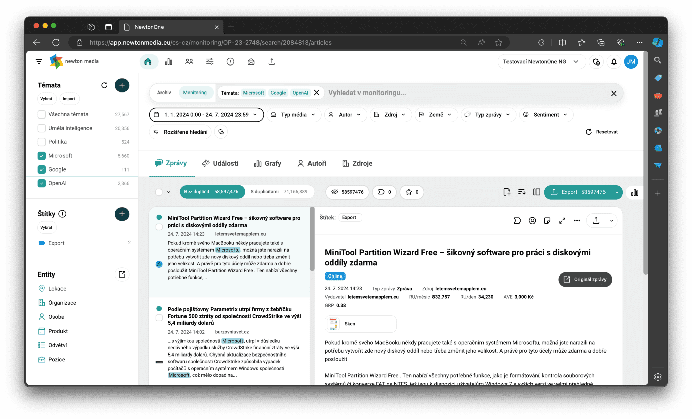Check the Všechna témata checkbox
The image size is (692, 419).
click(42, 114)
